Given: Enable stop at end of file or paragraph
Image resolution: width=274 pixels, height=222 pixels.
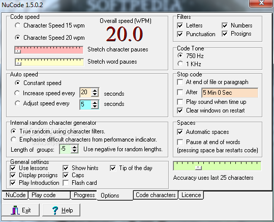Looking at the screenshot, I should 180,82.
